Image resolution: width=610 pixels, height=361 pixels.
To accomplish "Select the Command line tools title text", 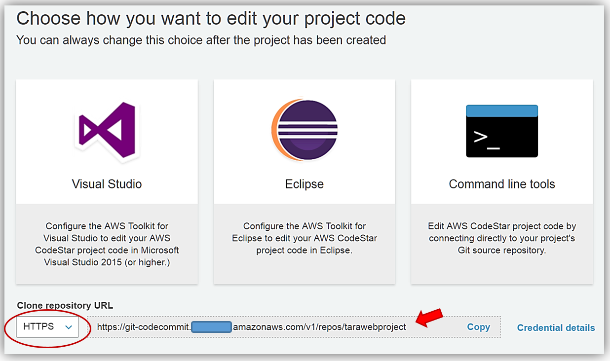I will pos(502,184).
